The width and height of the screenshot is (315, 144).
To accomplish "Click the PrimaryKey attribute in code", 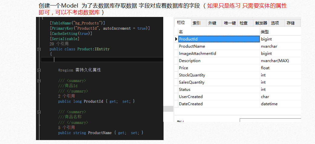I will [x=62, y=28].
